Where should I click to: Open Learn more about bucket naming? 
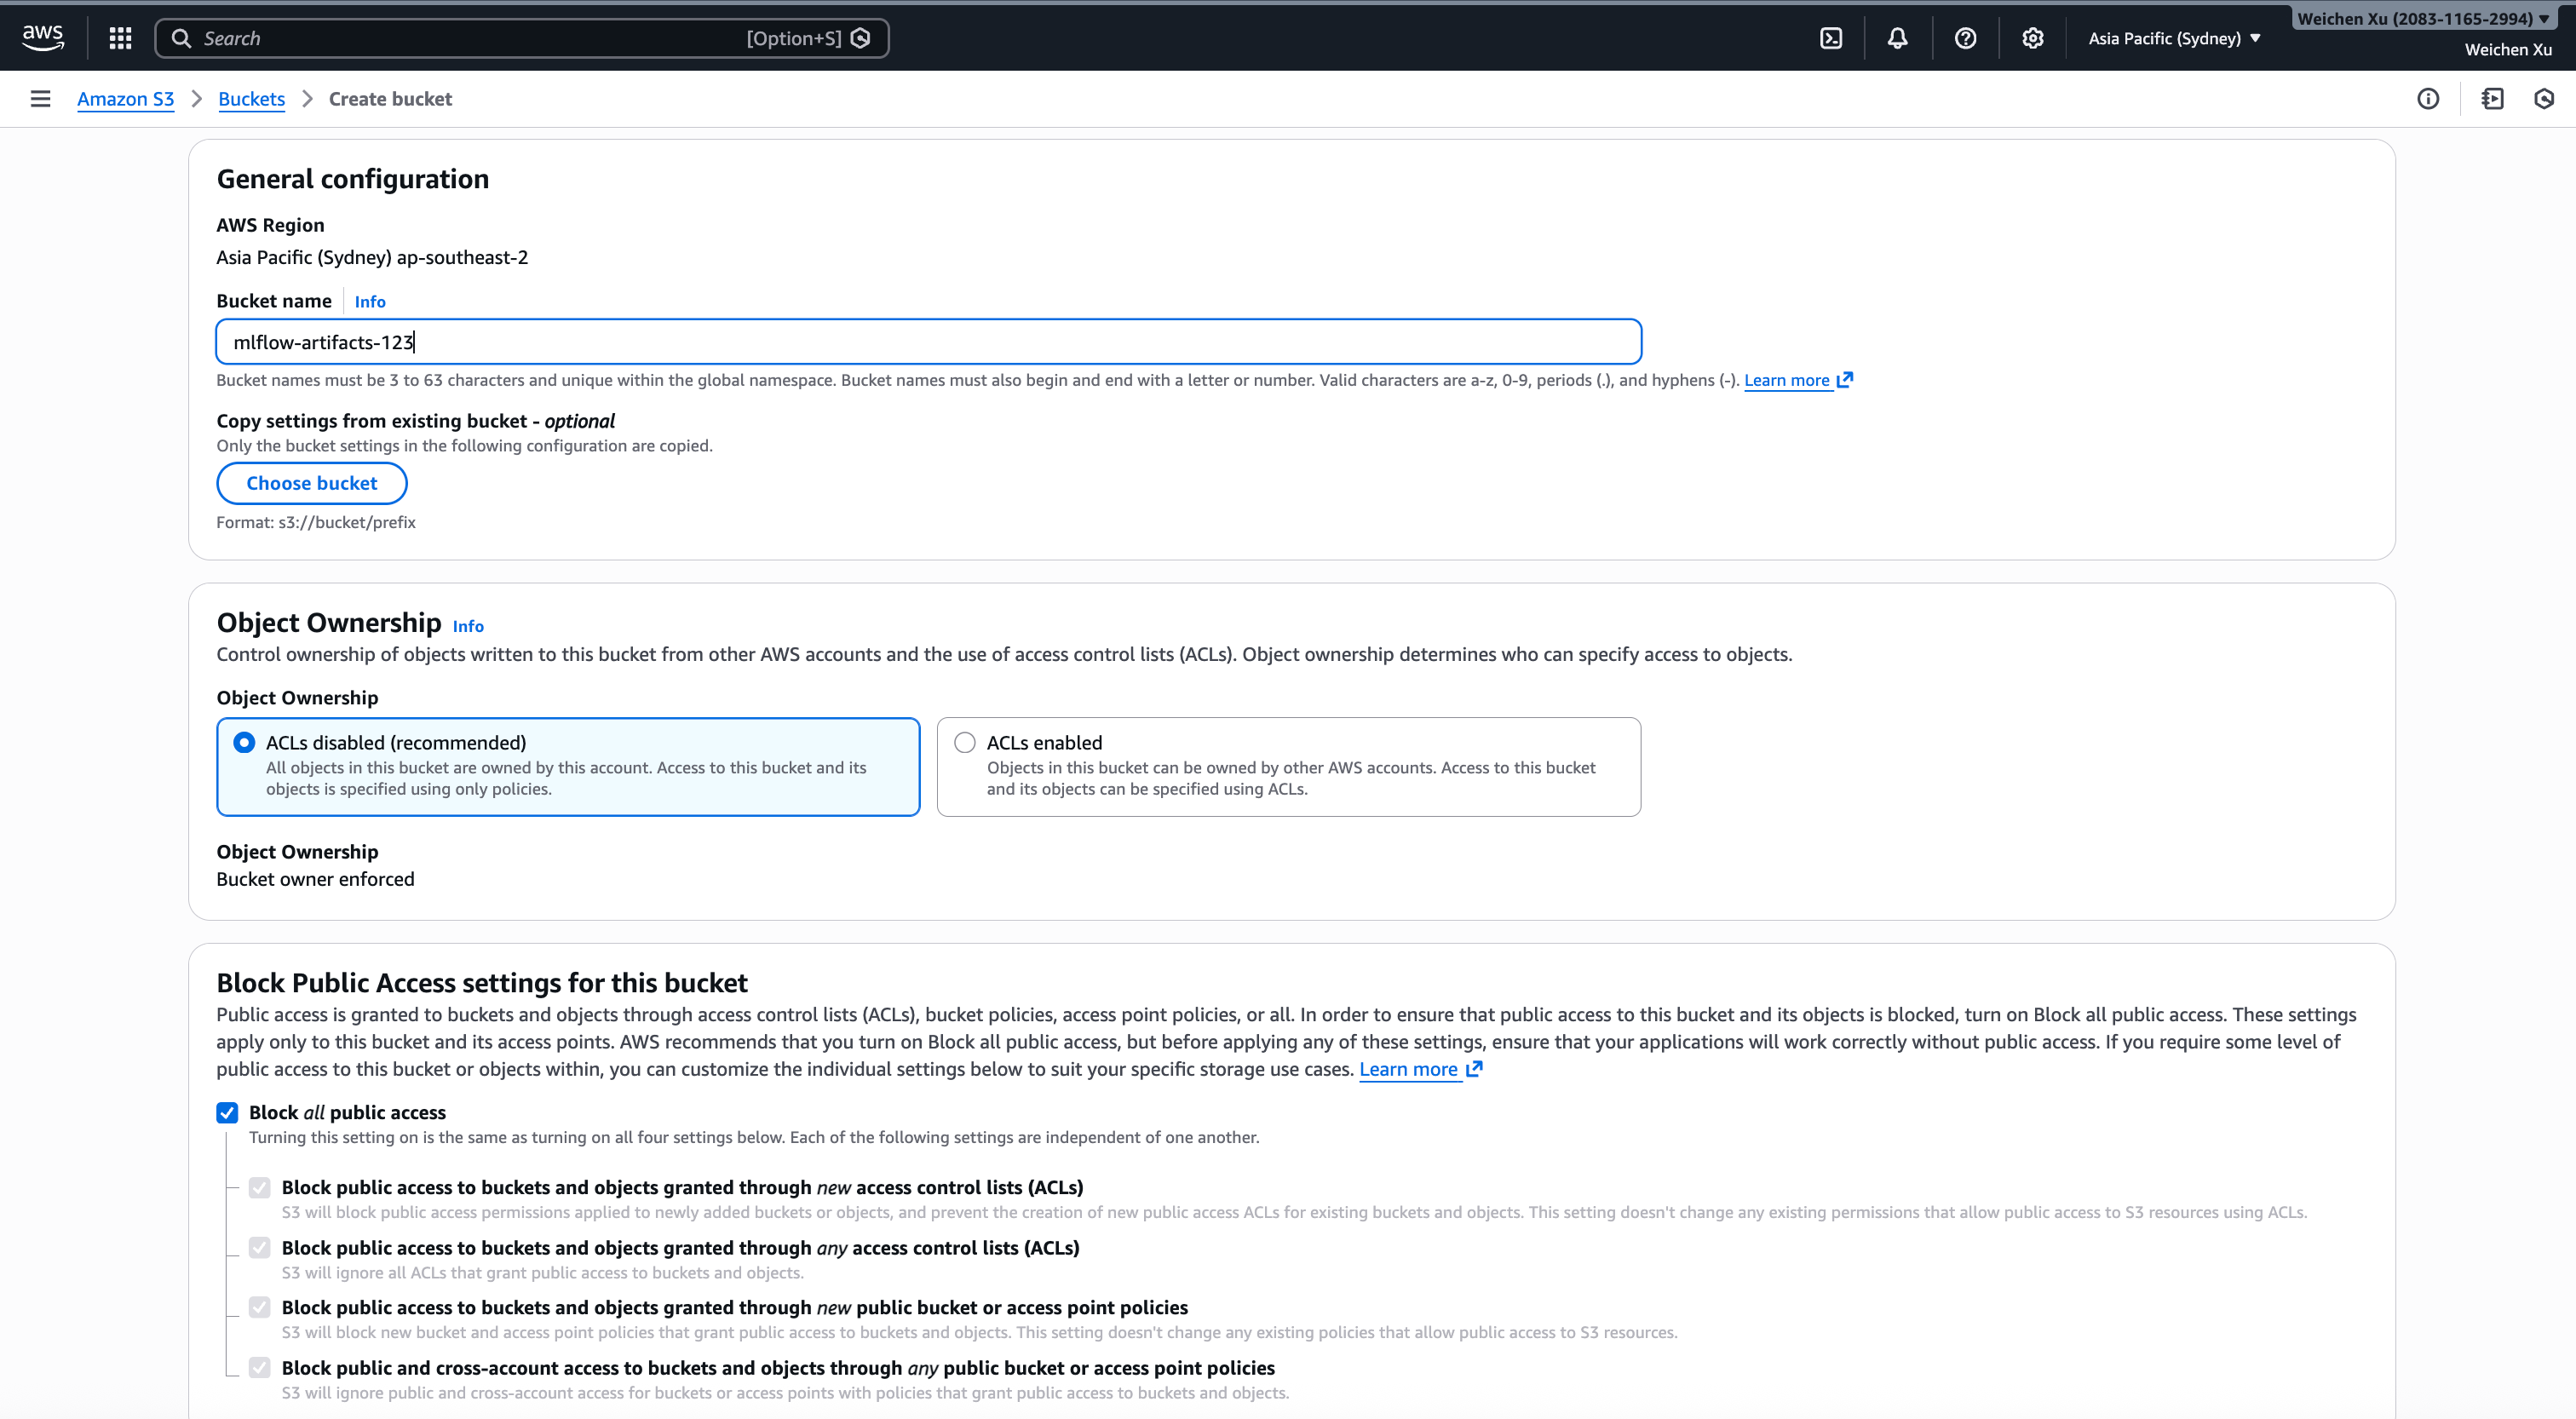point(1790,380)
